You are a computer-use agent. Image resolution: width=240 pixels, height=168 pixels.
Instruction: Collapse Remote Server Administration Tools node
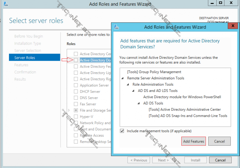(x=122, y=78)
